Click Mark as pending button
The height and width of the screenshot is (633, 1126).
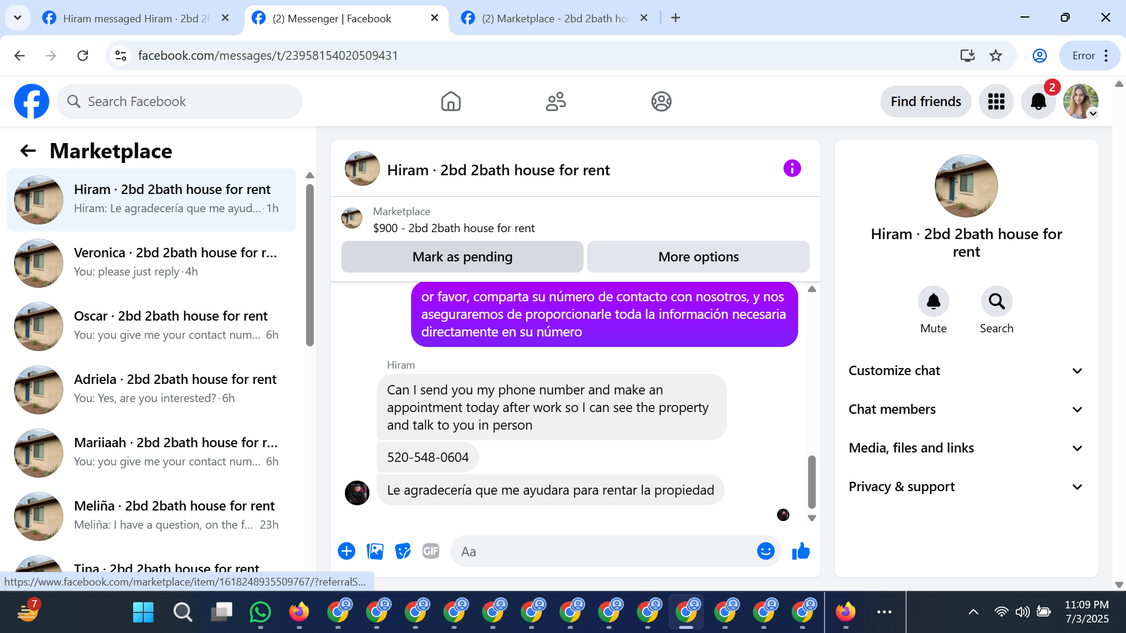point(462,257)
